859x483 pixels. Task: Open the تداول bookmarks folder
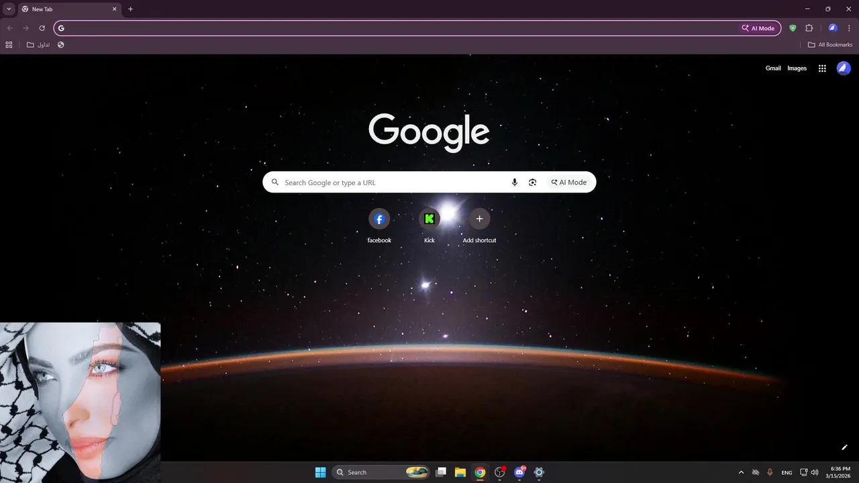38,45
